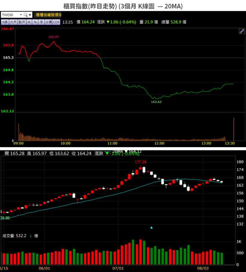The height and width of the screenshot is (272, 246).
Task: Click the magnifier search icon
Action: coord(26,15)
